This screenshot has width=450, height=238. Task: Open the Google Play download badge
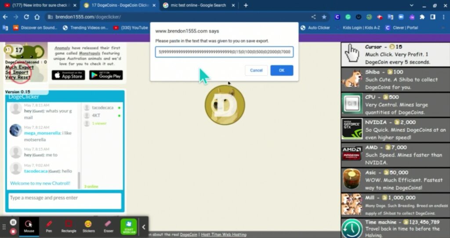(106, 75)
